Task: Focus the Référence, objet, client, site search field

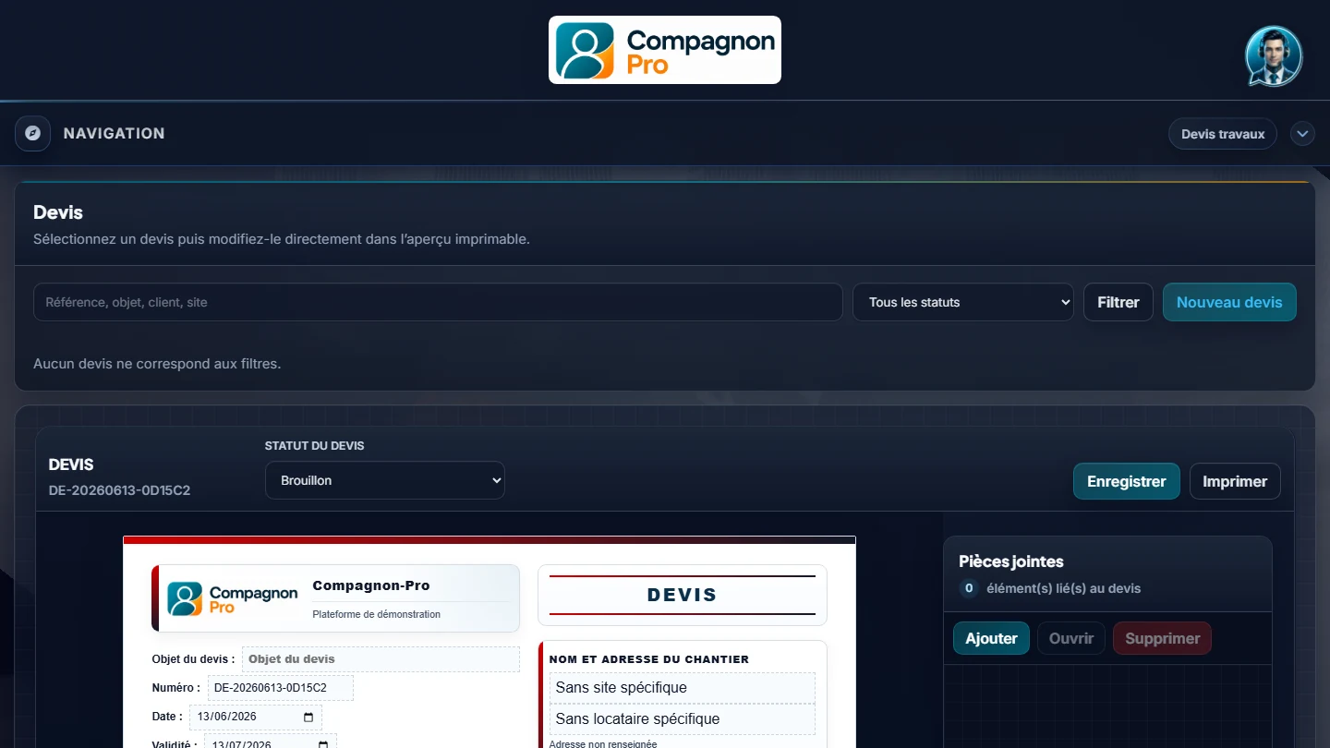Action: pyautogui.click(x=438, y=302)
